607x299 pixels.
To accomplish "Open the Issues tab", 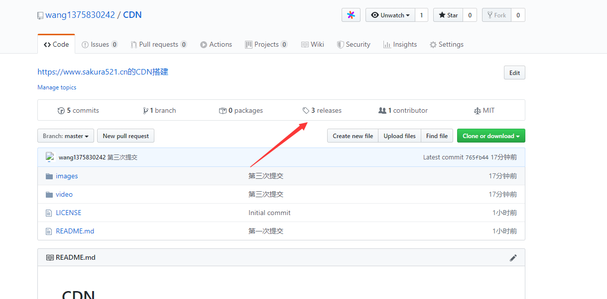I will coord(100,44).
